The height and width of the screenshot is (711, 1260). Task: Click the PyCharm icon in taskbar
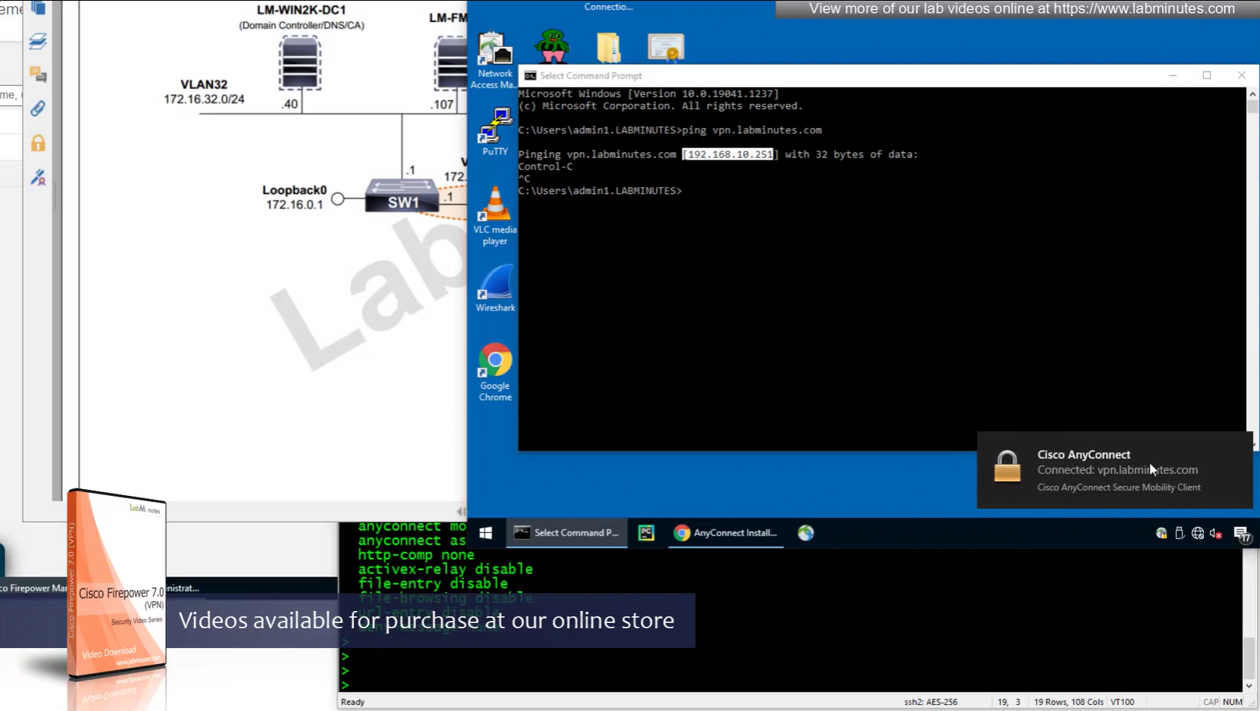(x=646, y=533)
